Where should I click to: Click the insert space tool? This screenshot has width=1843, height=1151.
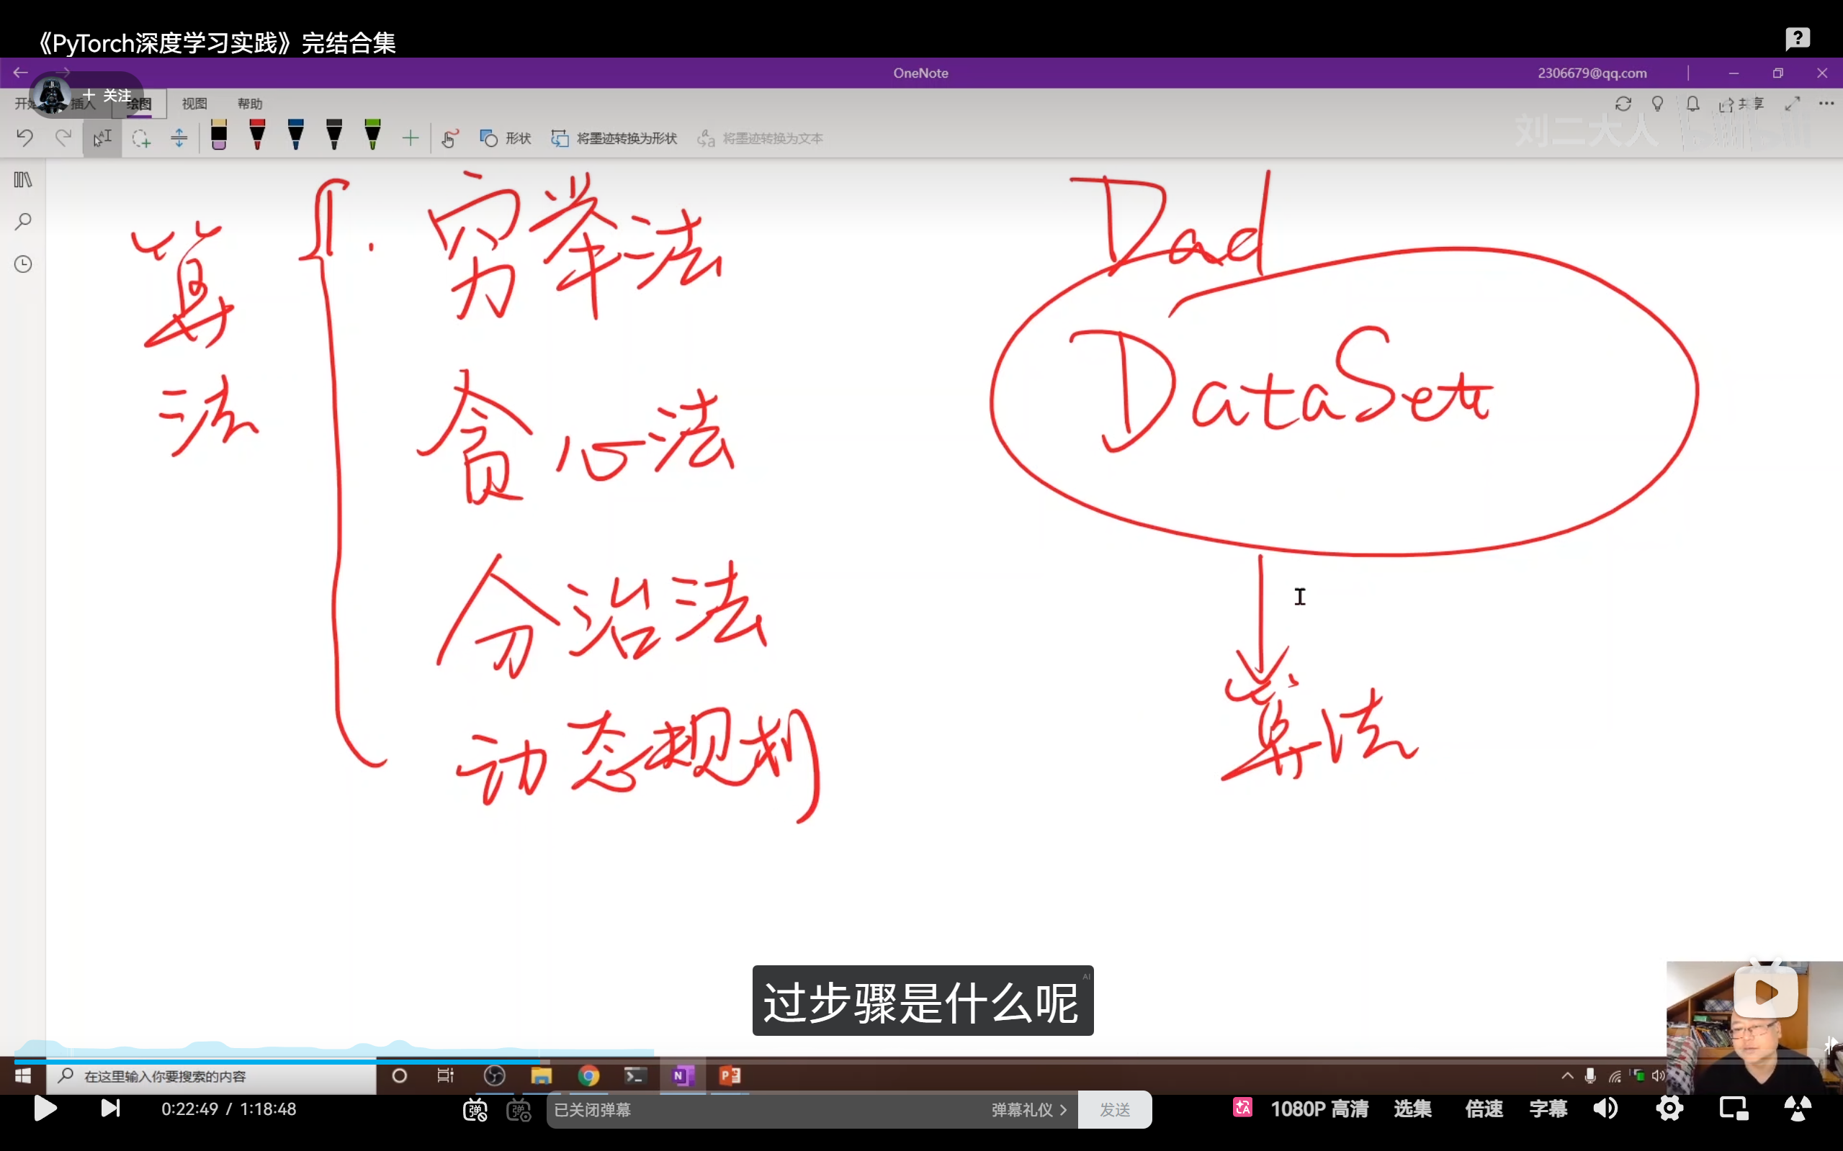coord(179,138)
